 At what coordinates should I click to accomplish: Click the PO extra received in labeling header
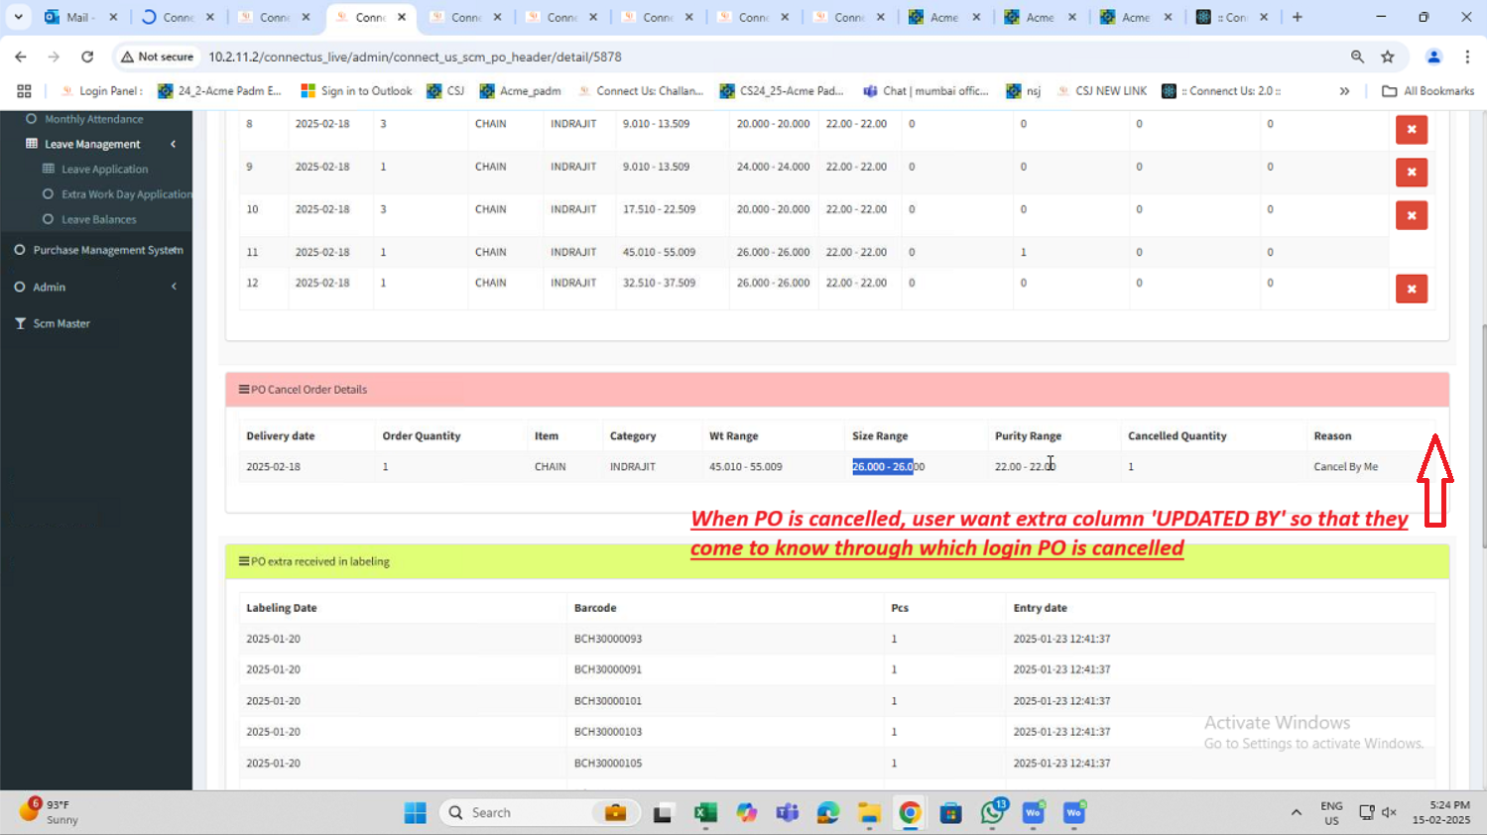click(836, 561)
